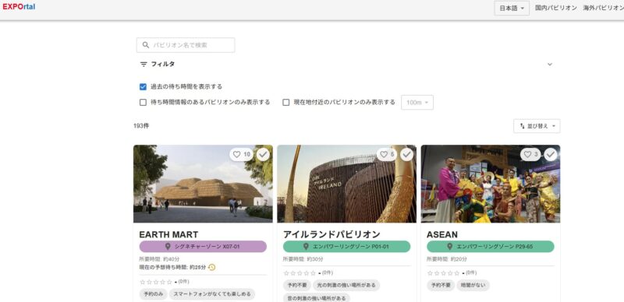
Task: Click the search magnifier icon
Action: click(x=146, y=45)
